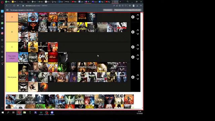215x121 pixels.
Task: Click the purple tier label cell
Action: pos(12,57)
